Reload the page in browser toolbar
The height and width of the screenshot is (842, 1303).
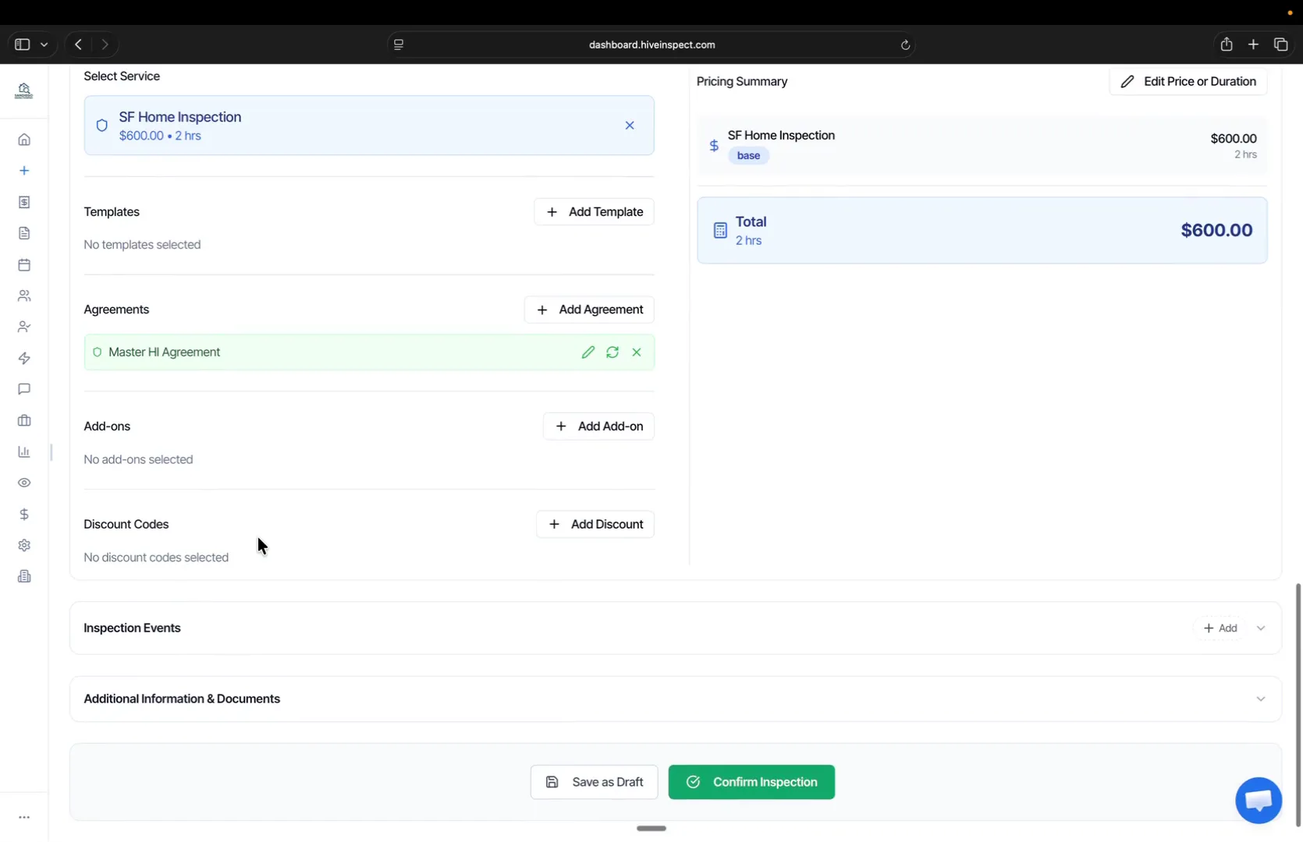pyautogui.click(x=905, y=44)
